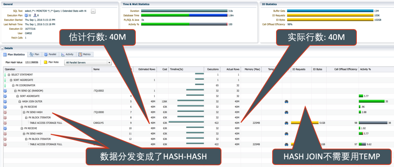Click the blue server set icon beside PX SEND QC (RANDOM)
Image resolution: width=394 pixels, height=167 pixels.
pos(5,91)
